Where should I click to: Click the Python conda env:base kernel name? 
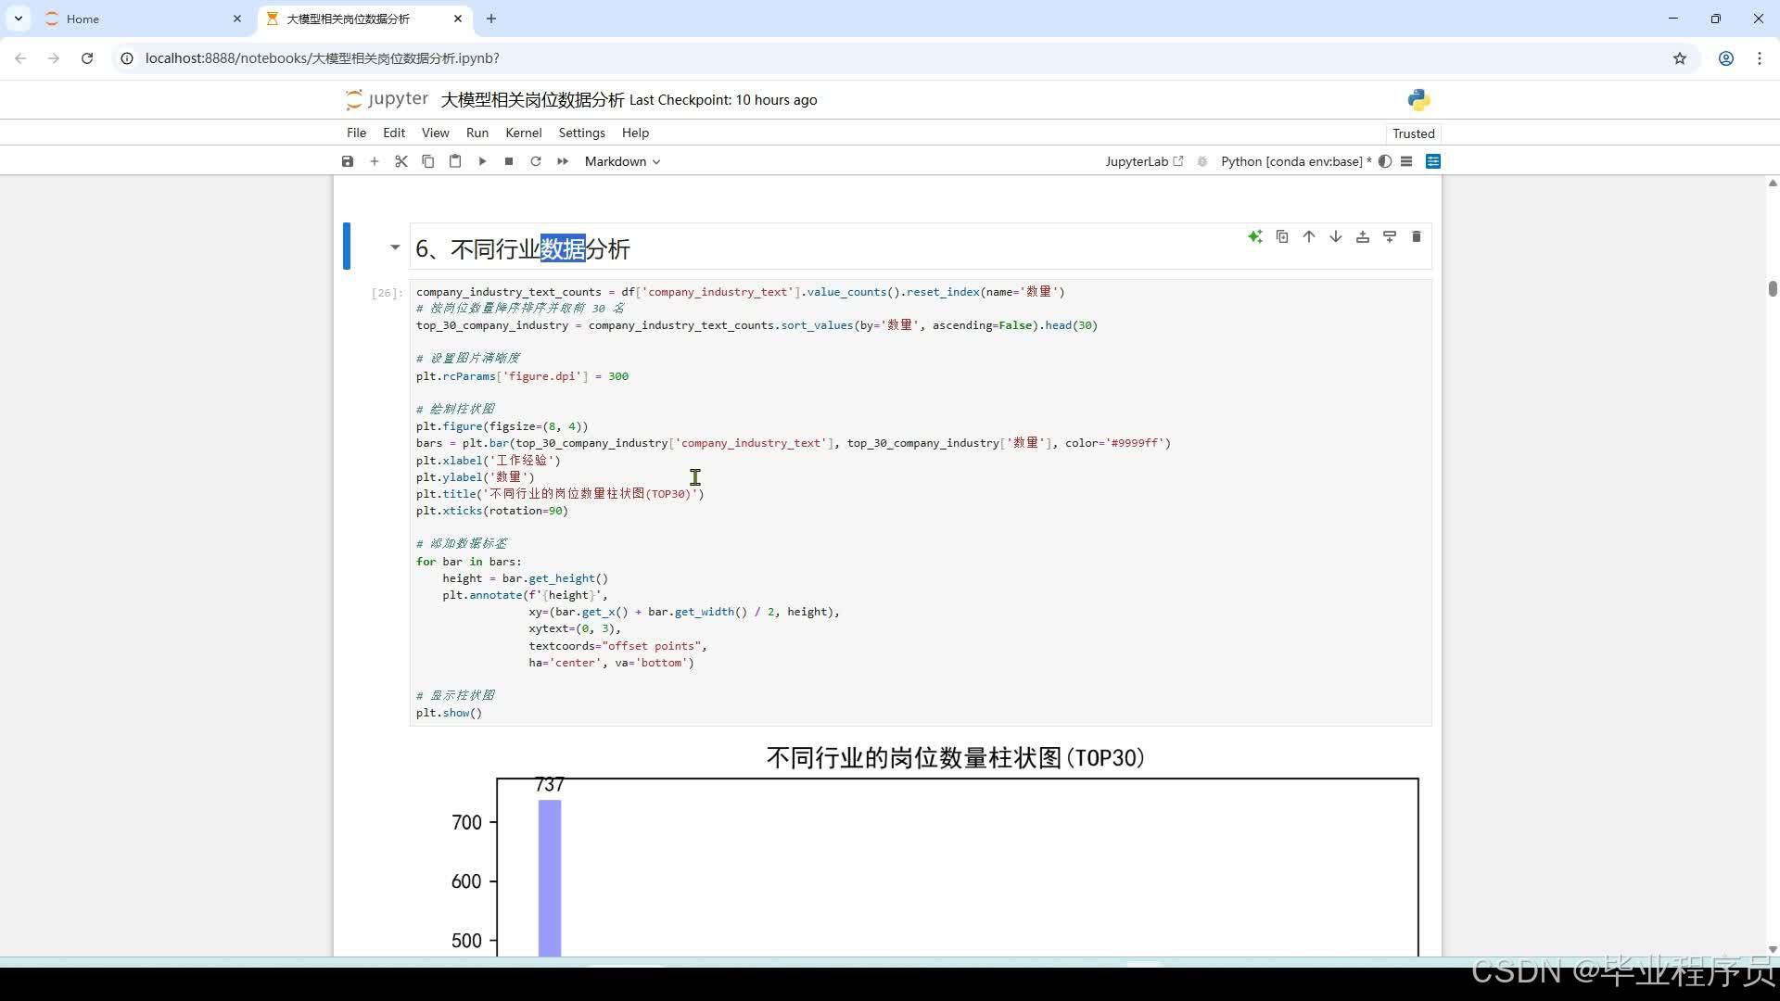pyautogui.click(x=1291, y=161)
